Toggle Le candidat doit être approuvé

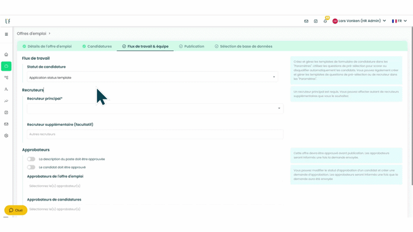31,167
